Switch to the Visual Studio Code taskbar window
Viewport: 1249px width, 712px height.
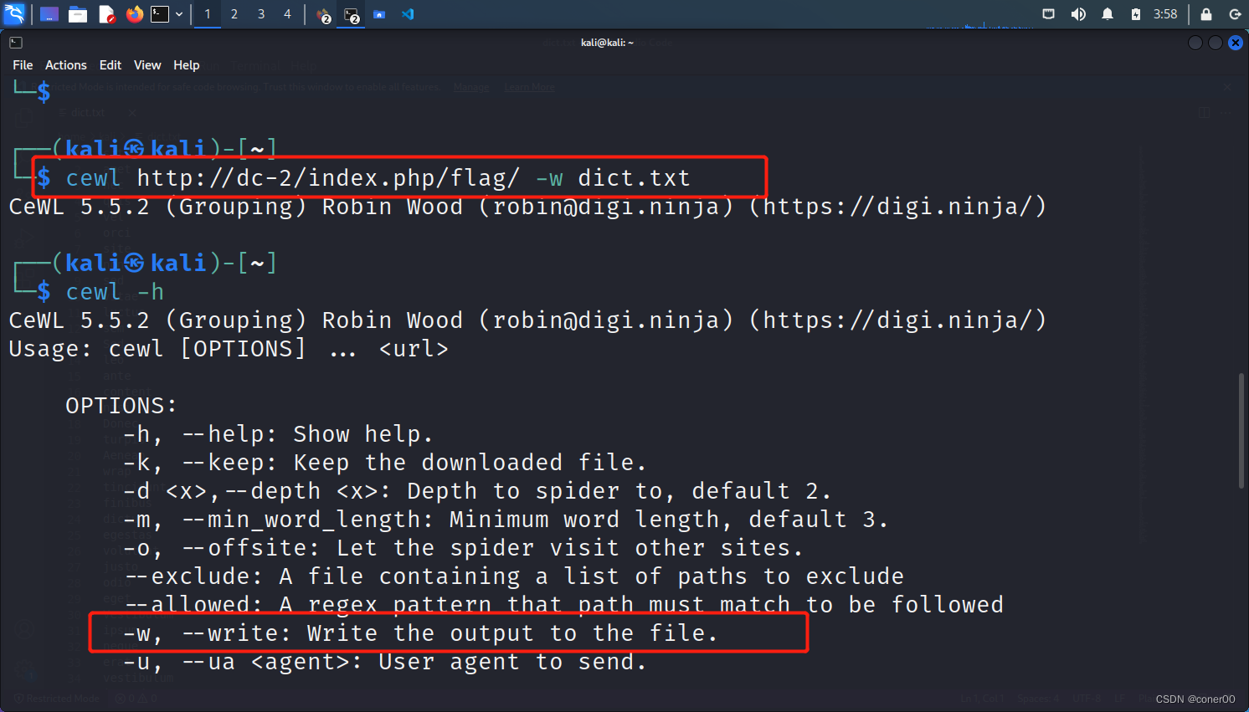point(408,14)
